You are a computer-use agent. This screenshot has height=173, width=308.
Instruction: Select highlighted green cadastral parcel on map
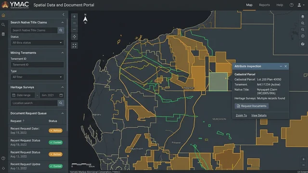218,82
